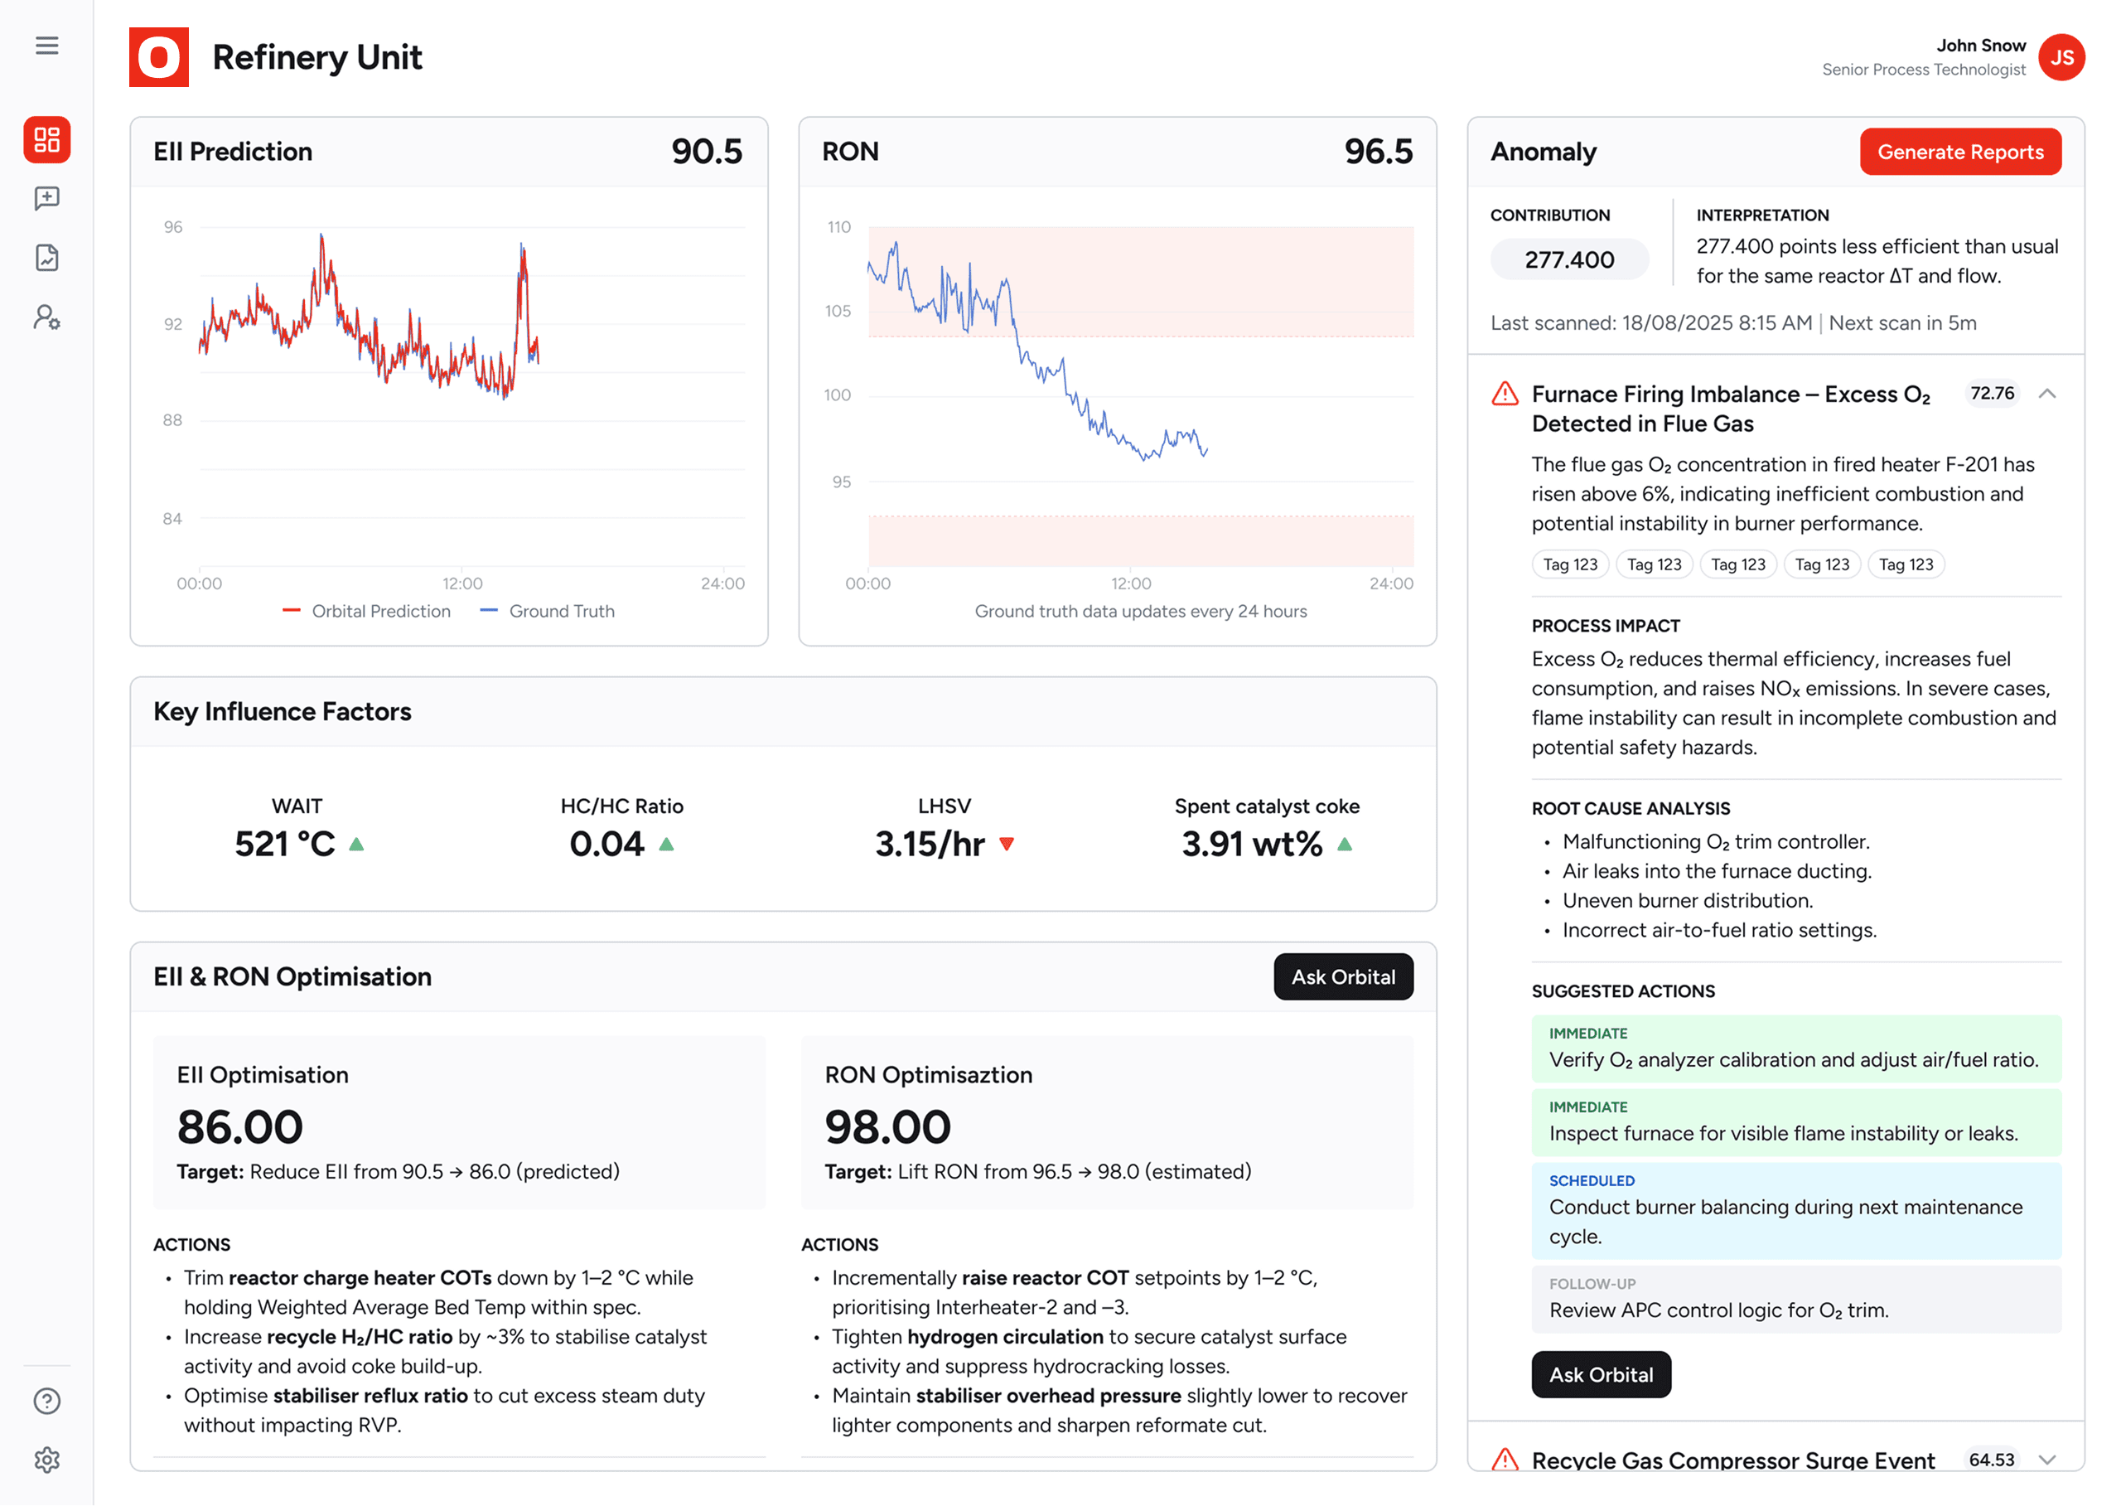Open the new chat sidebar icon
This screenshot has height=1506, width=2121.
46,198
